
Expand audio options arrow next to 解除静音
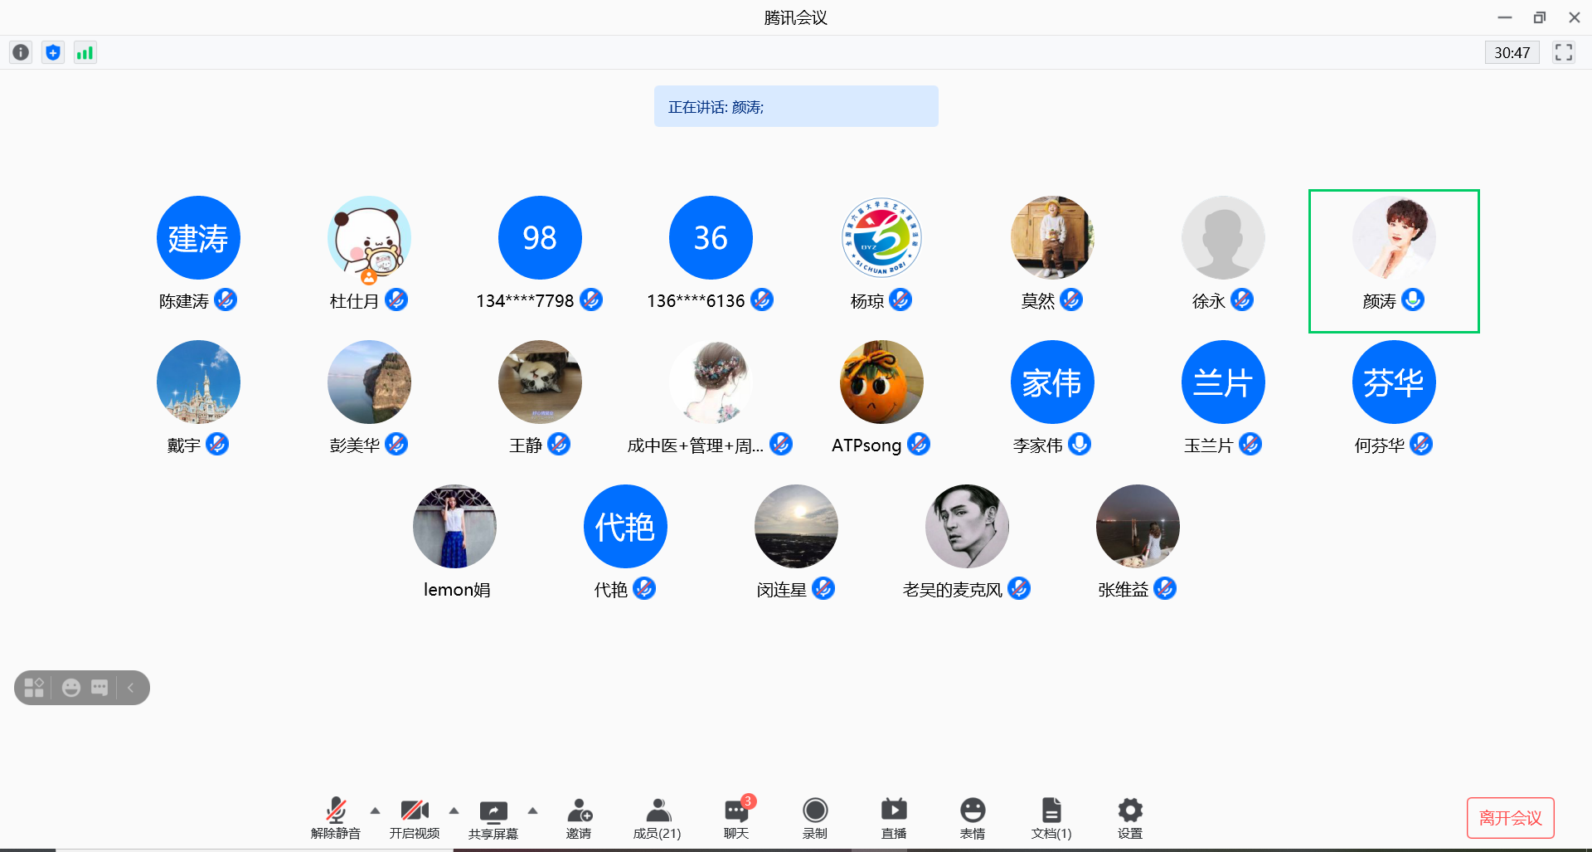tap(375, 811)
